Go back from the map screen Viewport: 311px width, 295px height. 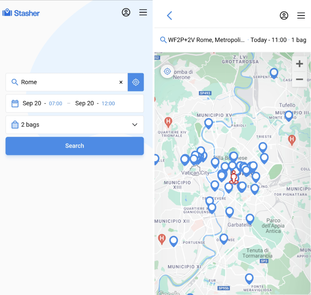click(x=169, y=15)
